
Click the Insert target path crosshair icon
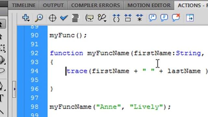(x=53, y=18)
